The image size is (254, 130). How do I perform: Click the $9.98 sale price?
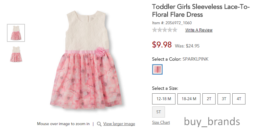162,45
